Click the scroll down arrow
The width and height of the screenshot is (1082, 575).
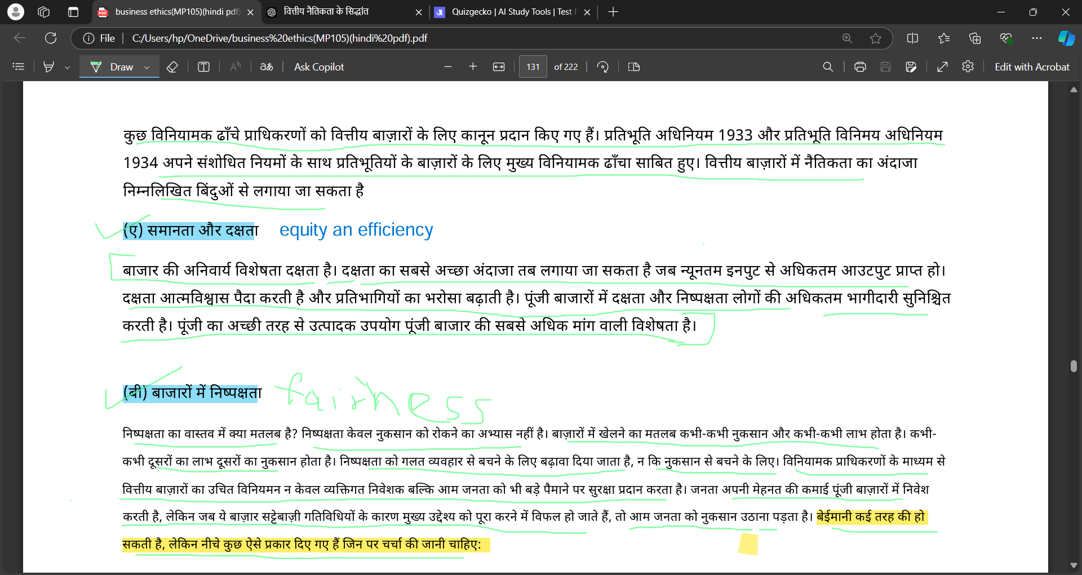click(x=1074, y=565)
